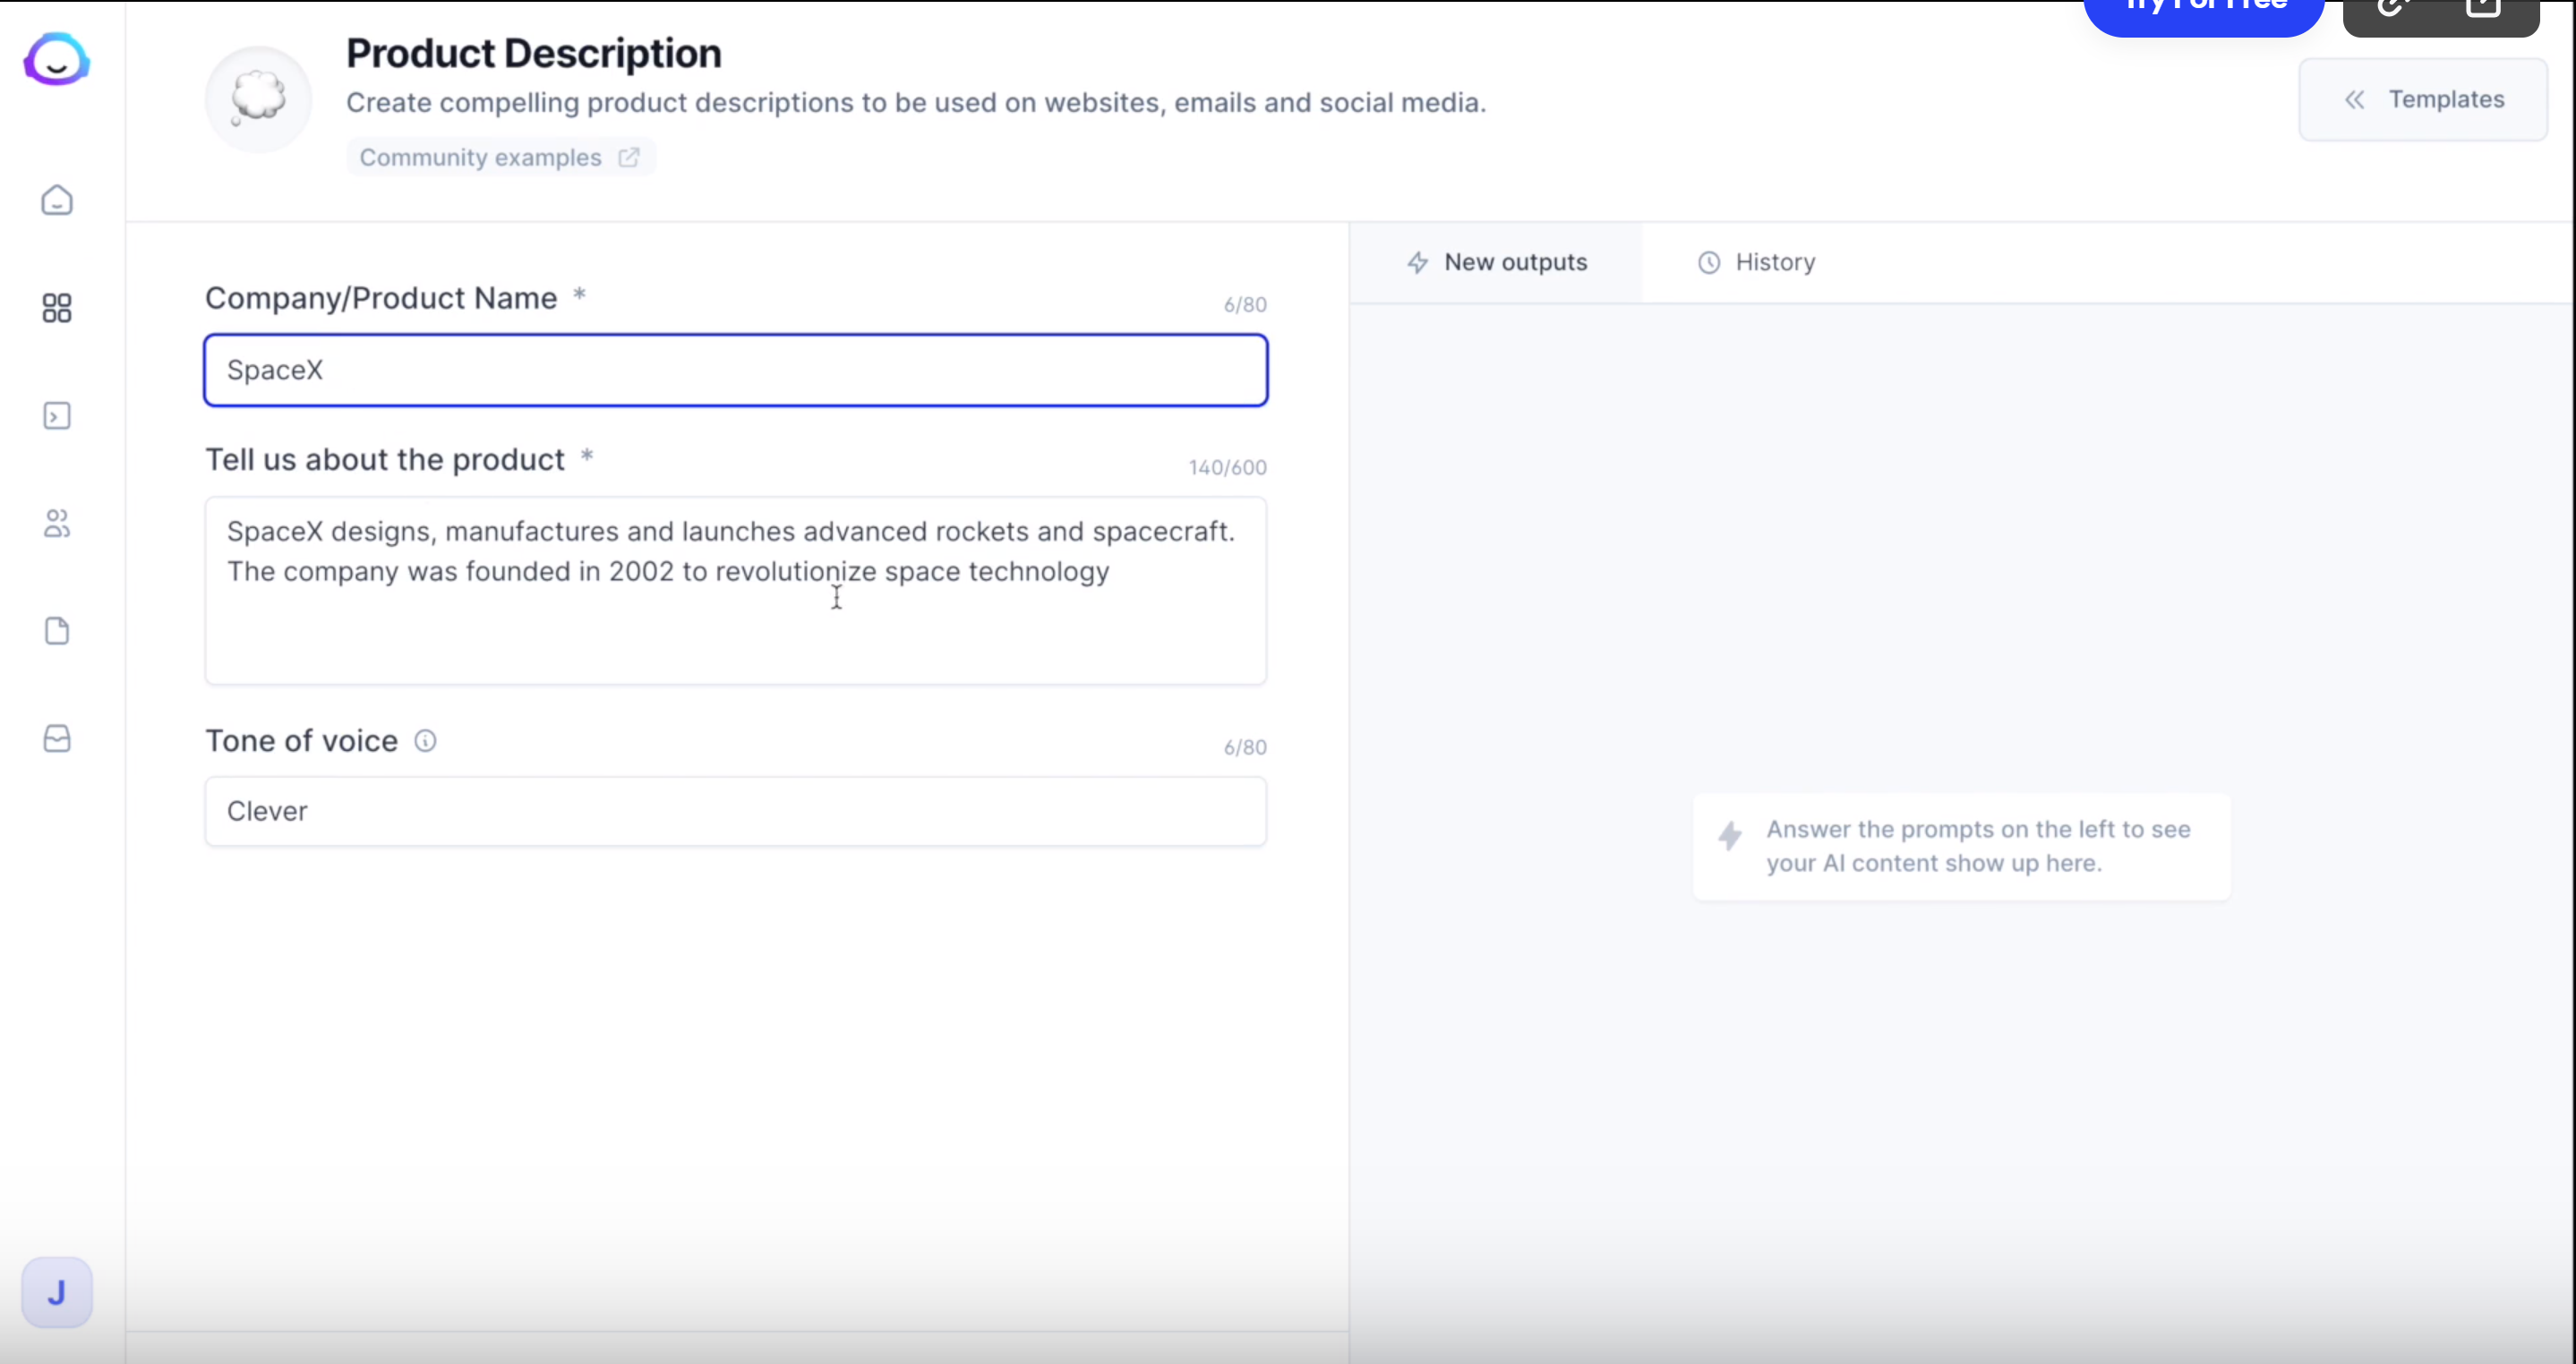This screenshot has width=2576, height=1364.
Task: Open the Inbox tray icon in sidebar
Action: coord(57,738)
